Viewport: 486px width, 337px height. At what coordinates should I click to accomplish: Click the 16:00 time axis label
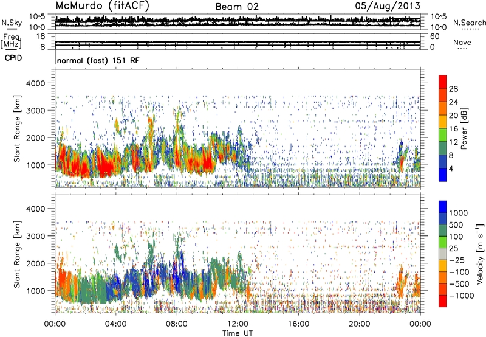click(x=298, y=324)
